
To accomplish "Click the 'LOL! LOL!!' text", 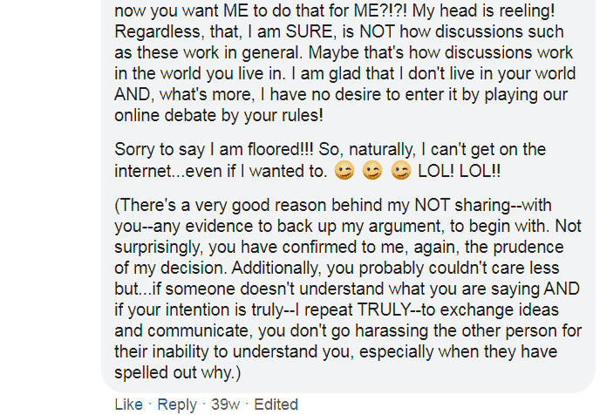I will click(x=459, y=171).
